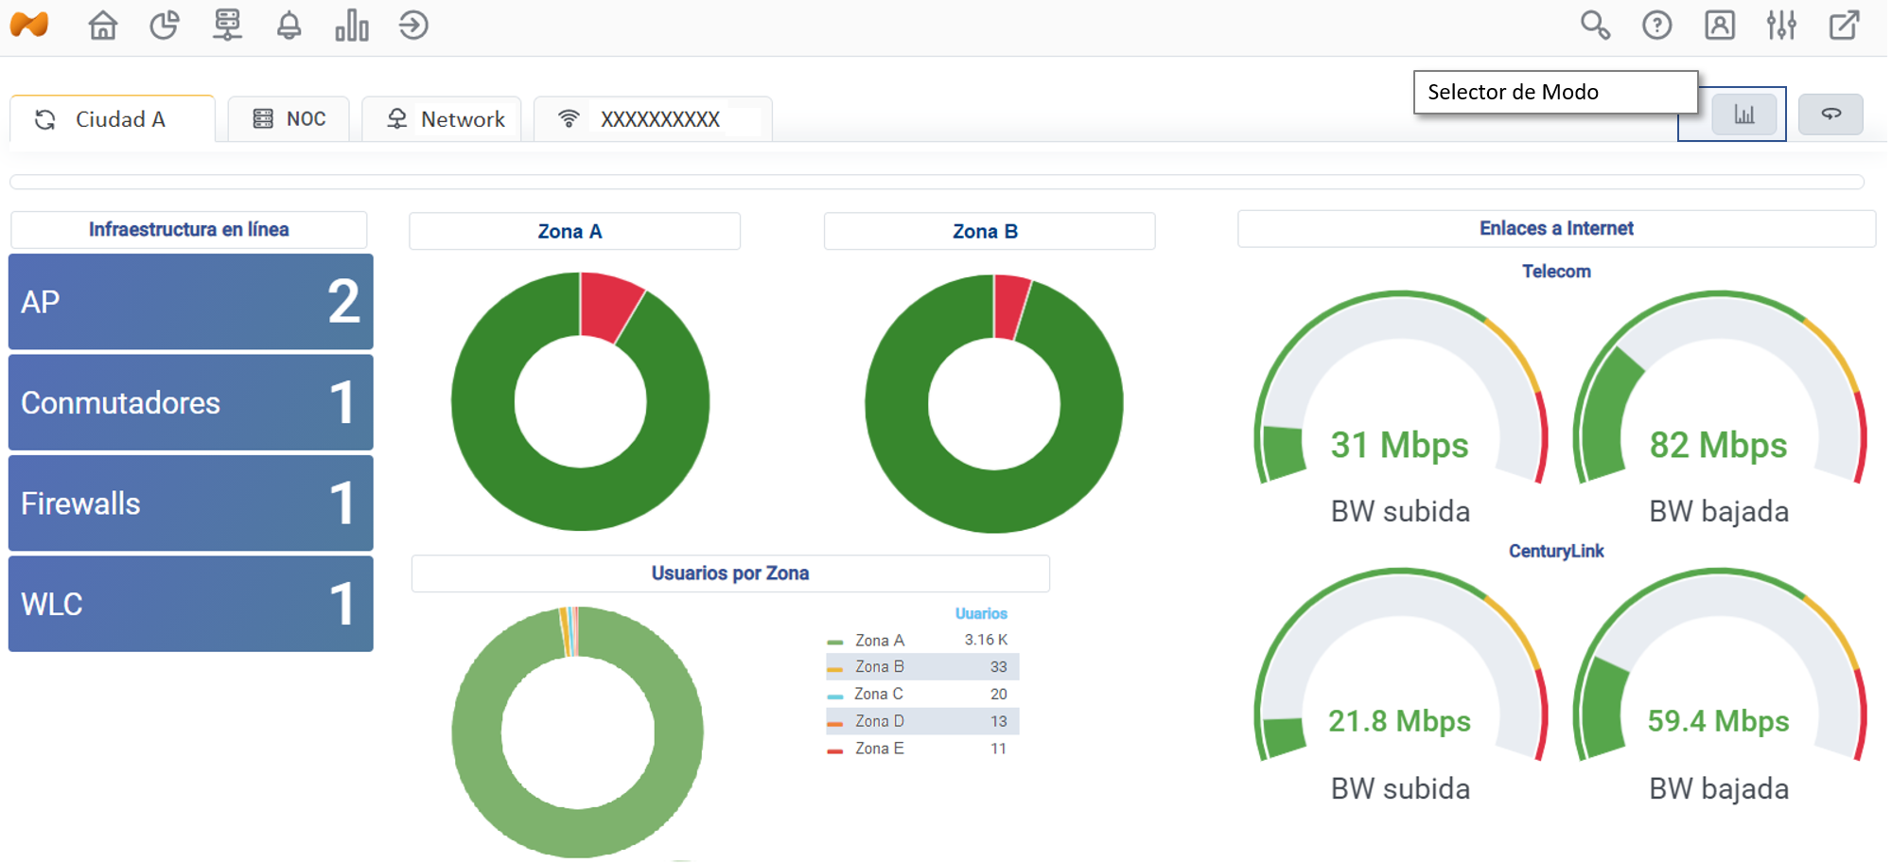Click the AP infrastructure tile
1892x864 pixels.
click(190, 302)
